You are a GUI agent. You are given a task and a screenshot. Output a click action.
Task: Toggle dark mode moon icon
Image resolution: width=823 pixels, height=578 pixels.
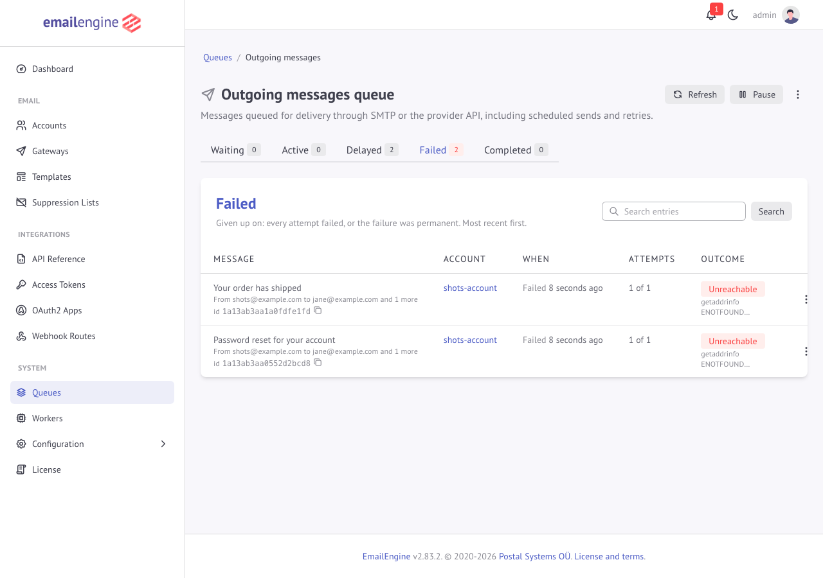tap(733, 15)
